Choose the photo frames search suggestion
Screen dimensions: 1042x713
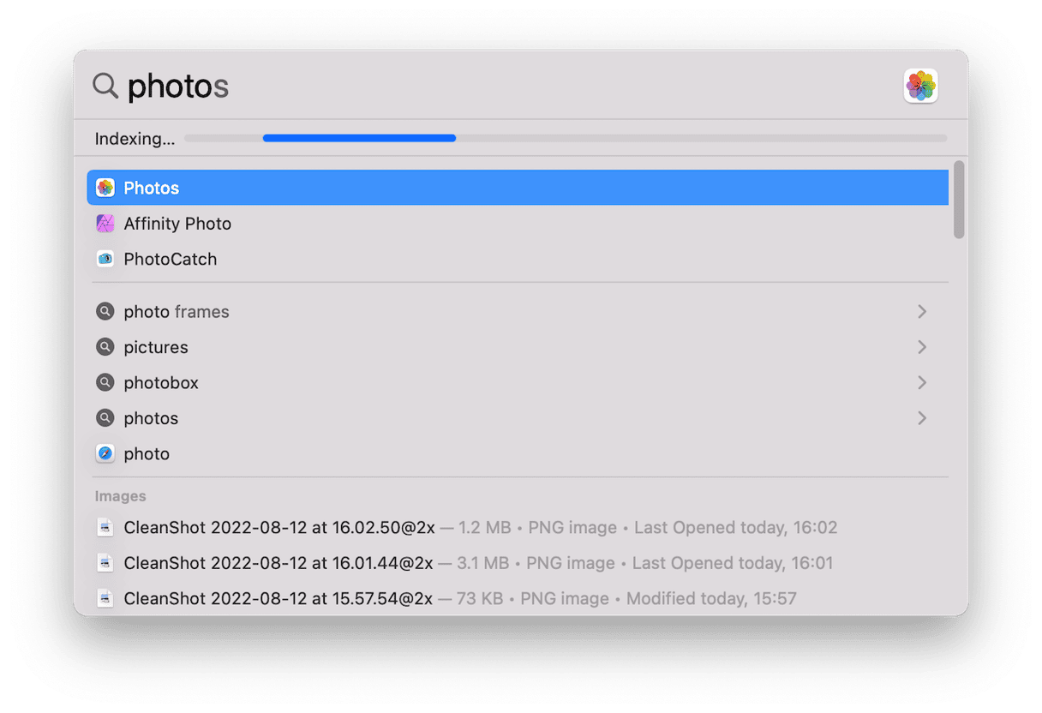click(518, 312)
